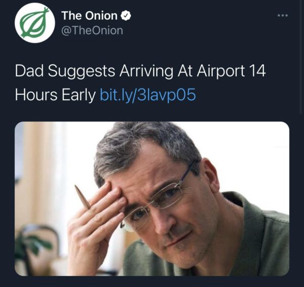The height and width of the screenshot is (287, 304).
Task: Click the word 'Dad' in the tweet
Action: pyautogui.click(x=28, y=71)
